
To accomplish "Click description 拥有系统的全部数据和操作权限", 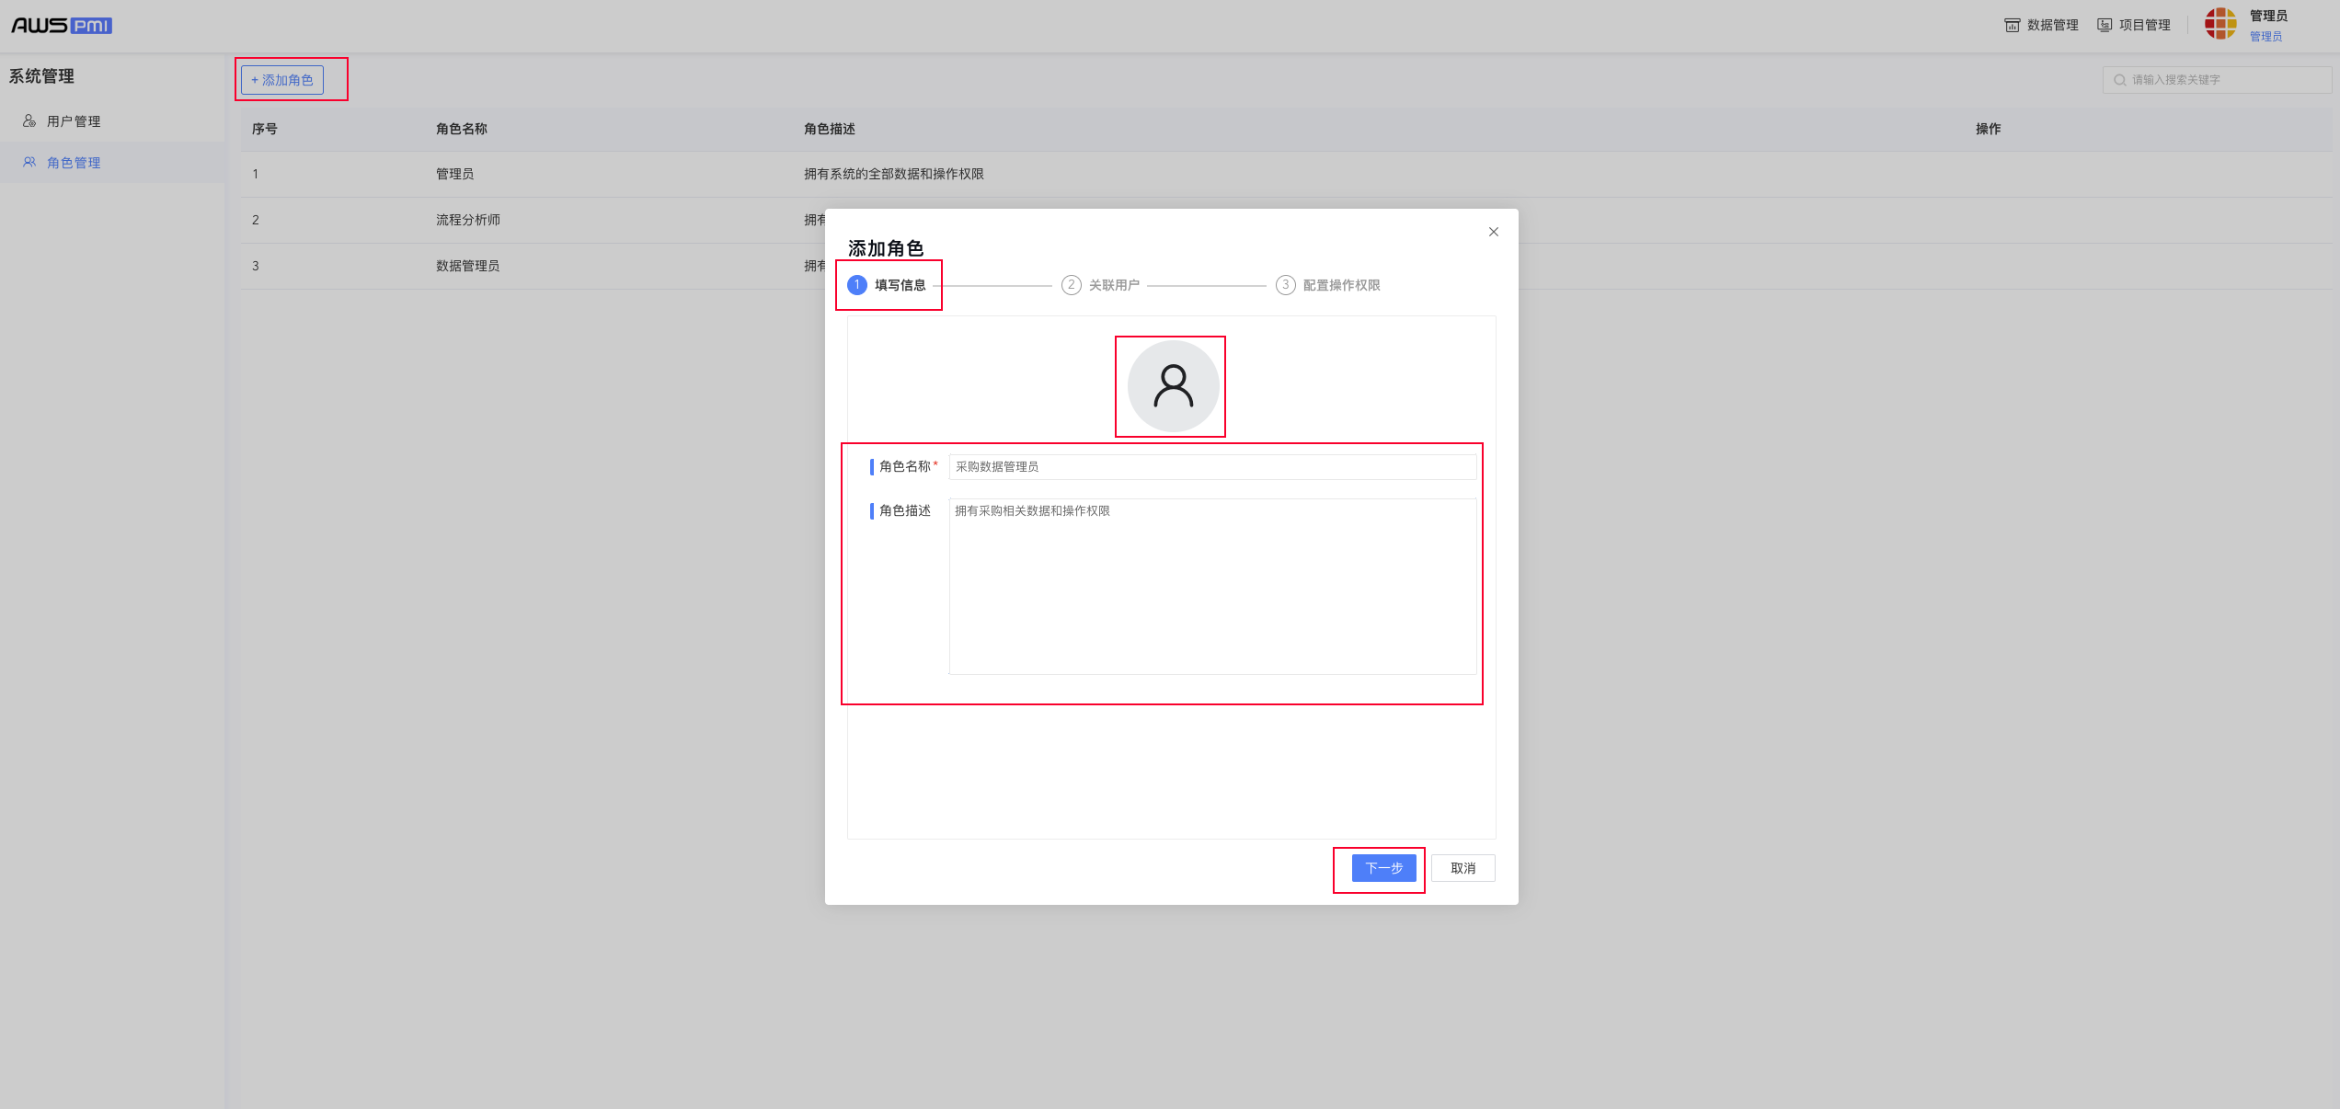I will click(x=894, y=174).
